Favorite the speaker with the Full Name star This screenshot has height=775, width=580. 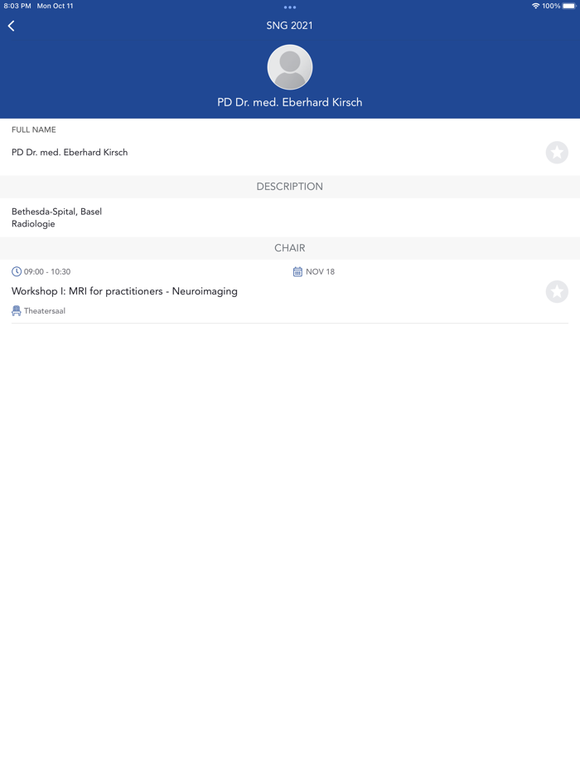pyautogui.click(x=557, y=152)
